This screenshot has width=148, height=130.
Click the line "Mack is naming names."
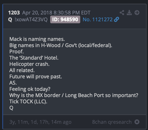37,39
